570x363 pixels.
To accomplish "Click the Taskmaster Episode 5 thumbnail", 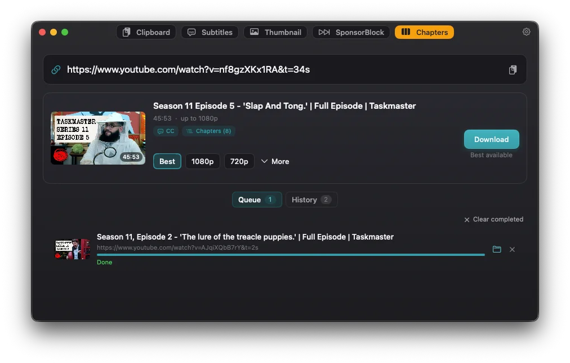I will coord(98,138).
